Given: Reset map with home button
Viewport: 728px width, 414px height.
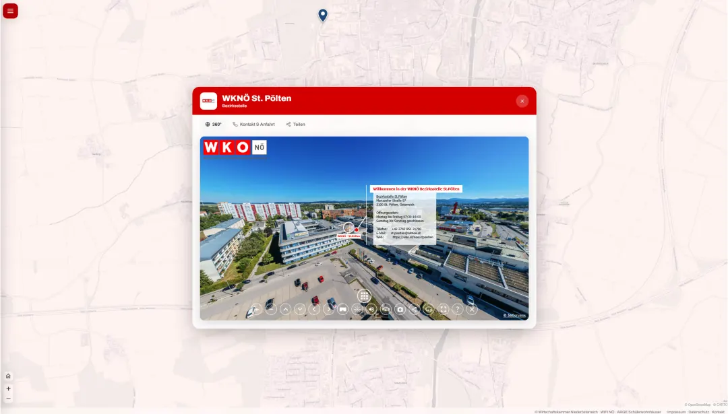Looking at the screenshot, I should point(8,376).
